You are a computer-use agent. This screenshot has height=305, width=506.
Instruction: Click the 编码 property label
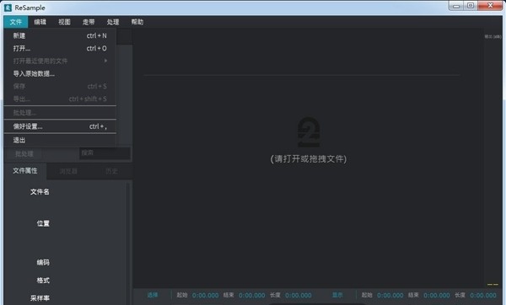pos(43,262)
